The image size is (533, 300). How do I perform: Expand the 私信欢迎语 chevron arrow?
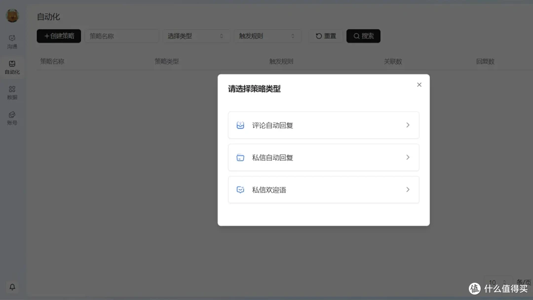(408, 189)
